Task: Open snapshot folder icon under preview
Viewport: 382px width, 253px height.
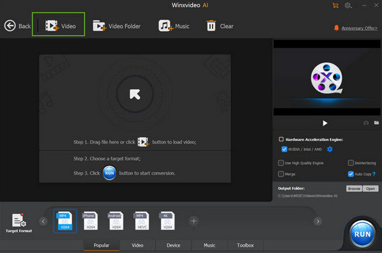Action: click(x=376, y=123)
